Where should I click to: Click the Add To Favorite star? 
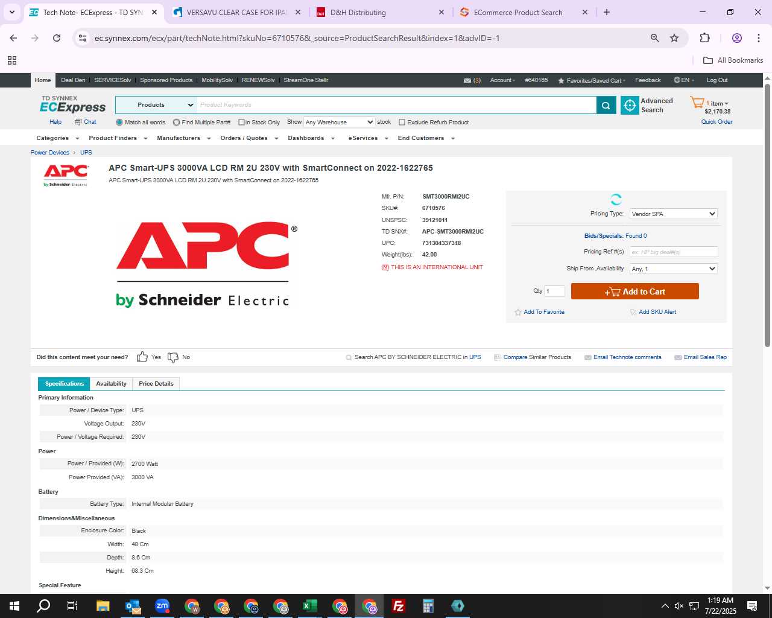517,312
